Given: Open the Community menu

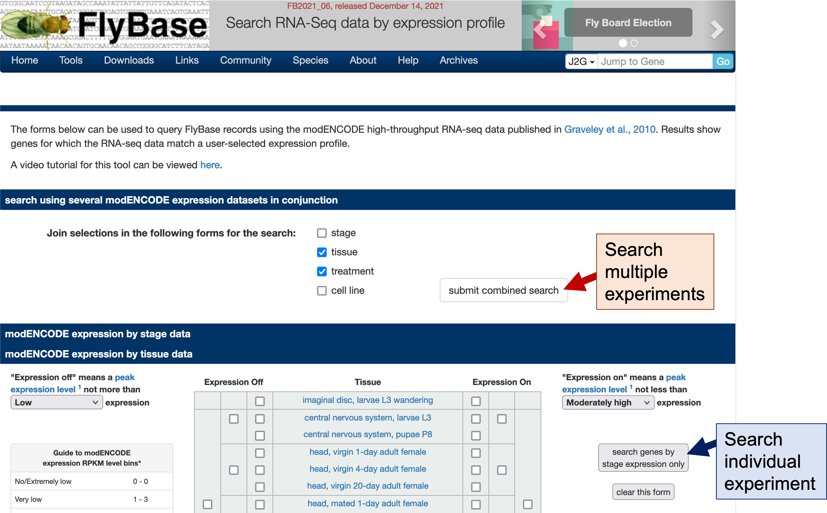Looking at the screenshot, I should (246, 60).
